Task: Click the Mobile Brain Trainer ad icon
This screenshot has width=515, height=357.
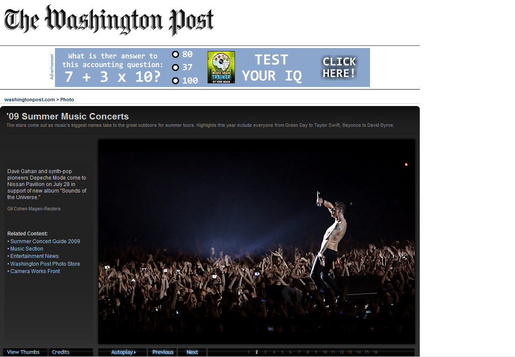Action: [221, 67]
